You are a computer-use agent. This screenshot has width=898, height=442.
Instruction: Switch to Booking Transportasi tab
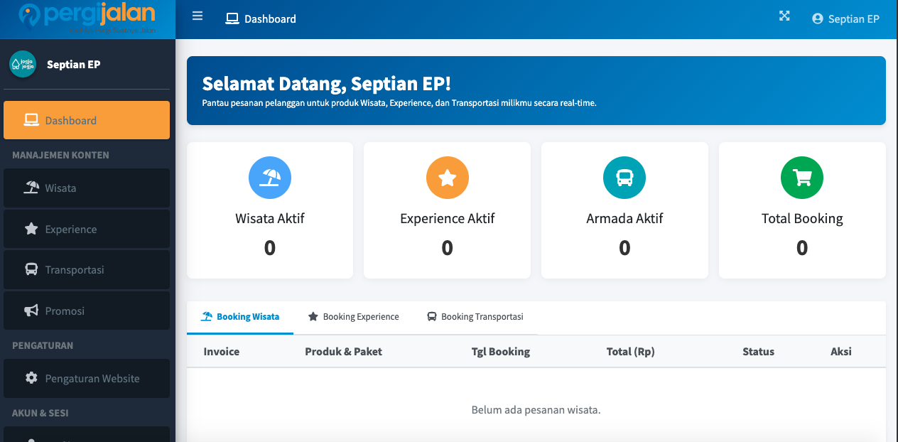475,317
